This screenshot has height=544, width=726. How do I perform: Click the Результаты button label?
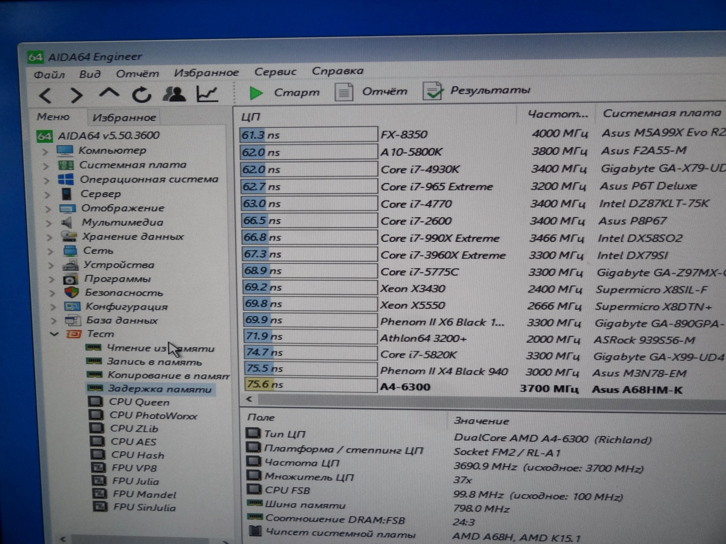[x=490, y=90]
